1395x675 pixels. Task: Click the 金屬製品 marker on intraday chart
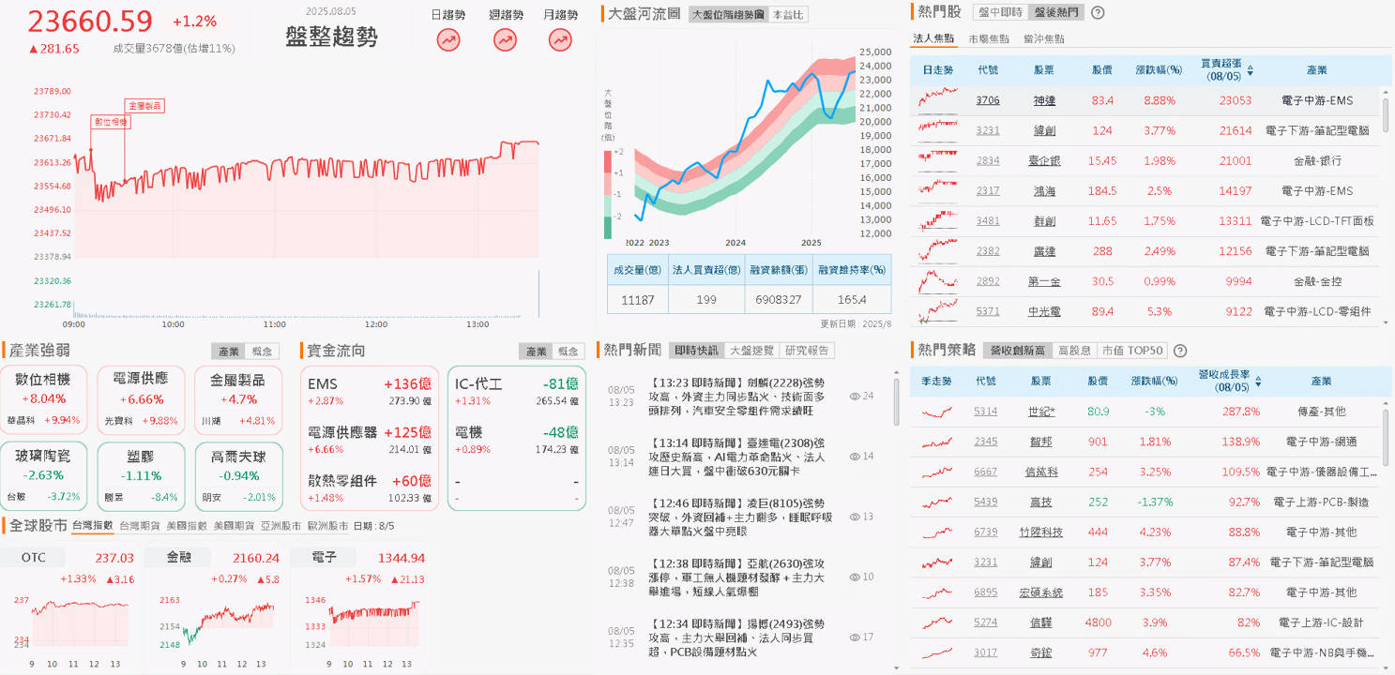coord(144,106)
